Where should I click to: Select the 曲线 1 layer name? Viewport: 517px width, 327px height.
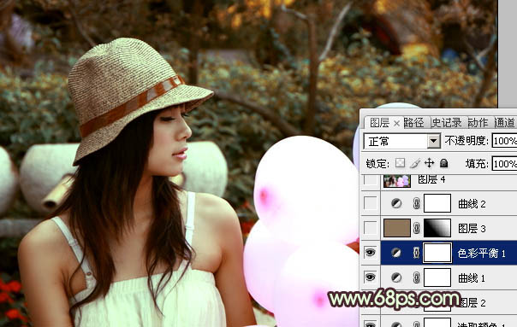coord(472,278)
